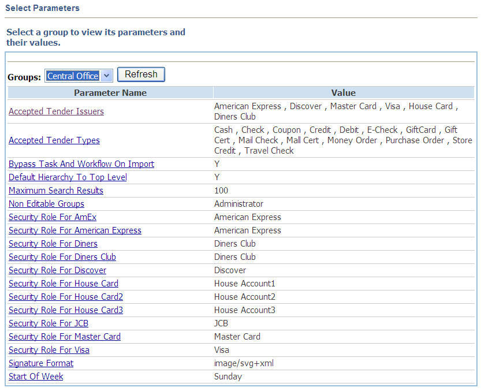Open the Signature Format parameter
This screenshot has height=391, width=481.
[41, 363]
